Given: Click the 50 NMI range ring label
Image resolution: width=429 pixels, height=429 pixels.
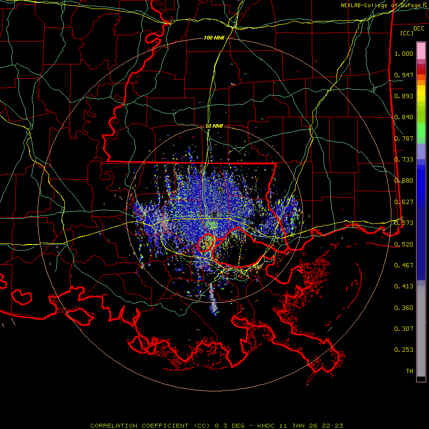Looking at the screenshot, I should [x=214, y=126].
